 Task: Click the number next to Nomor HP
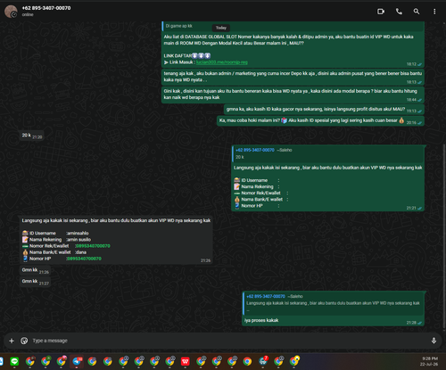(84, 259)
